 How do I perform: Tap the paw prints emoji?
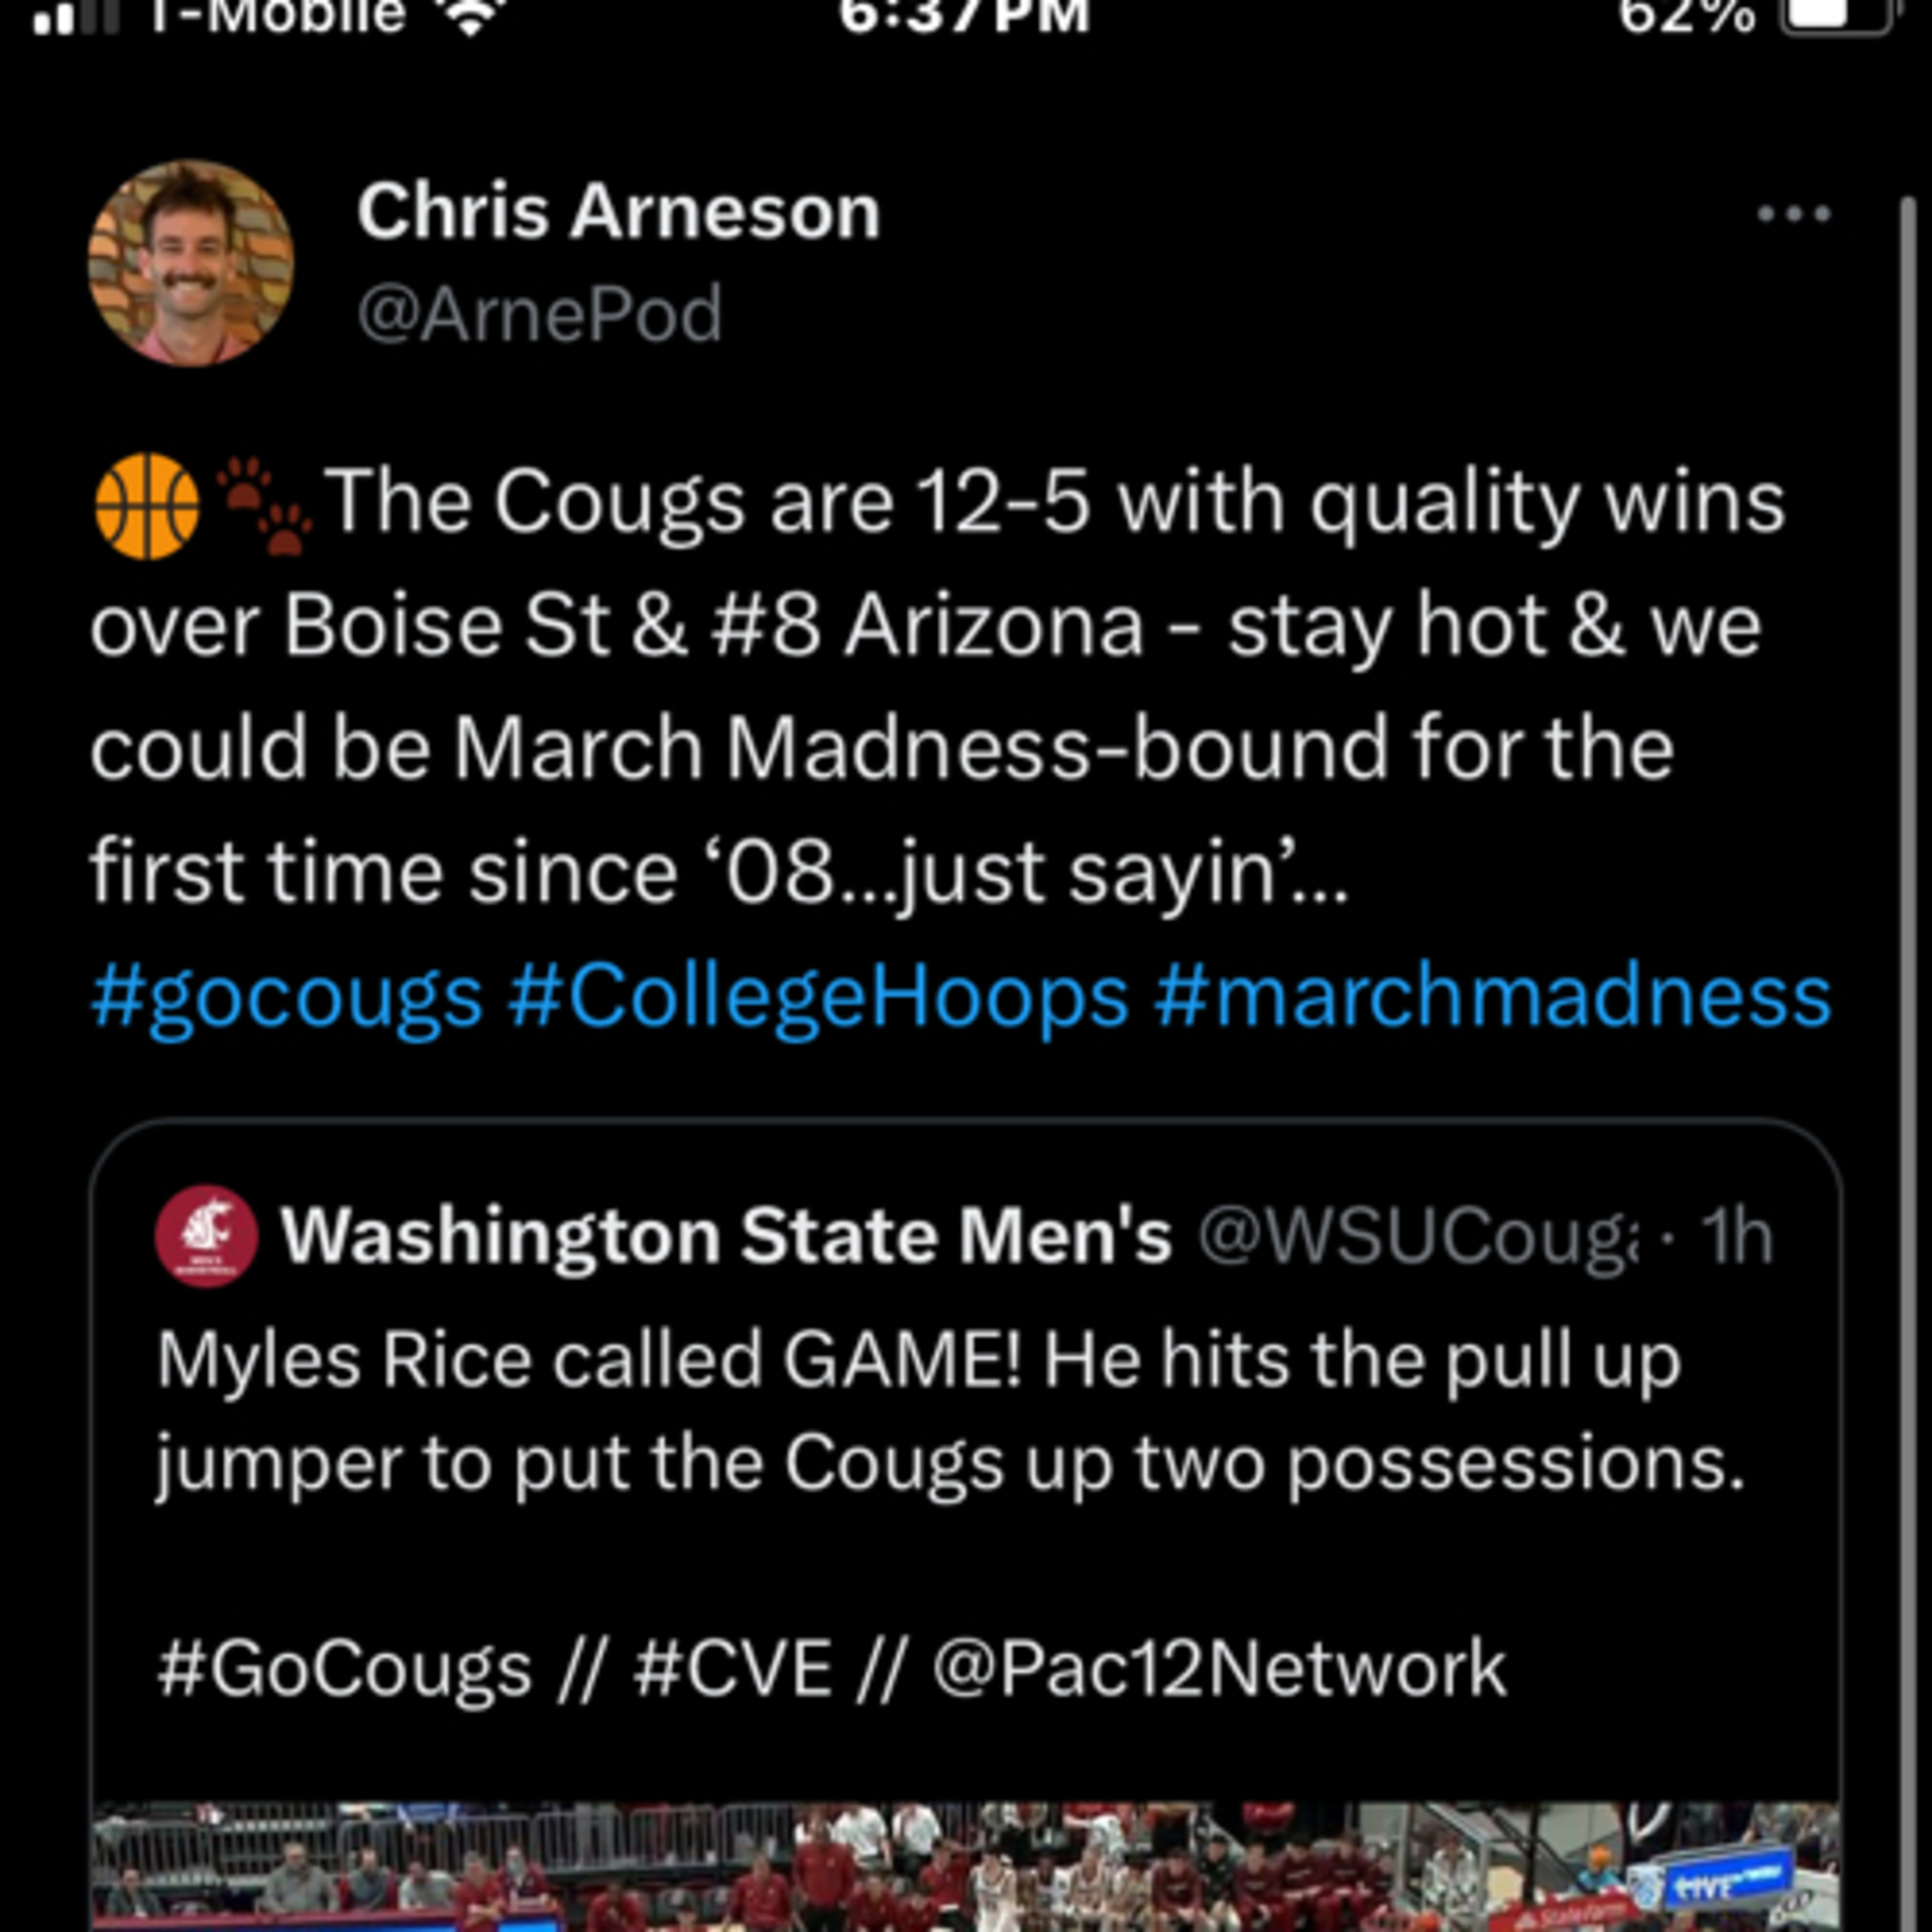263,505
